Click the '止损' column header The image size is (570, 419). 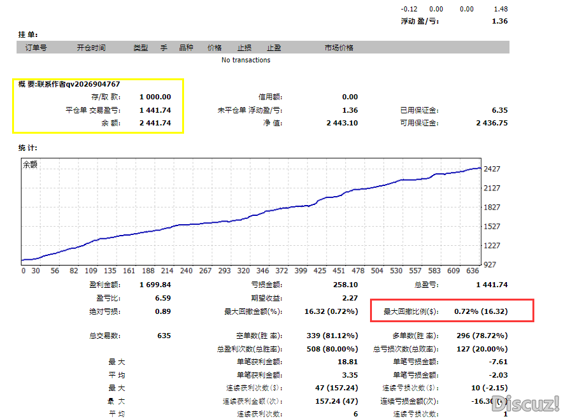click(245, 48)
